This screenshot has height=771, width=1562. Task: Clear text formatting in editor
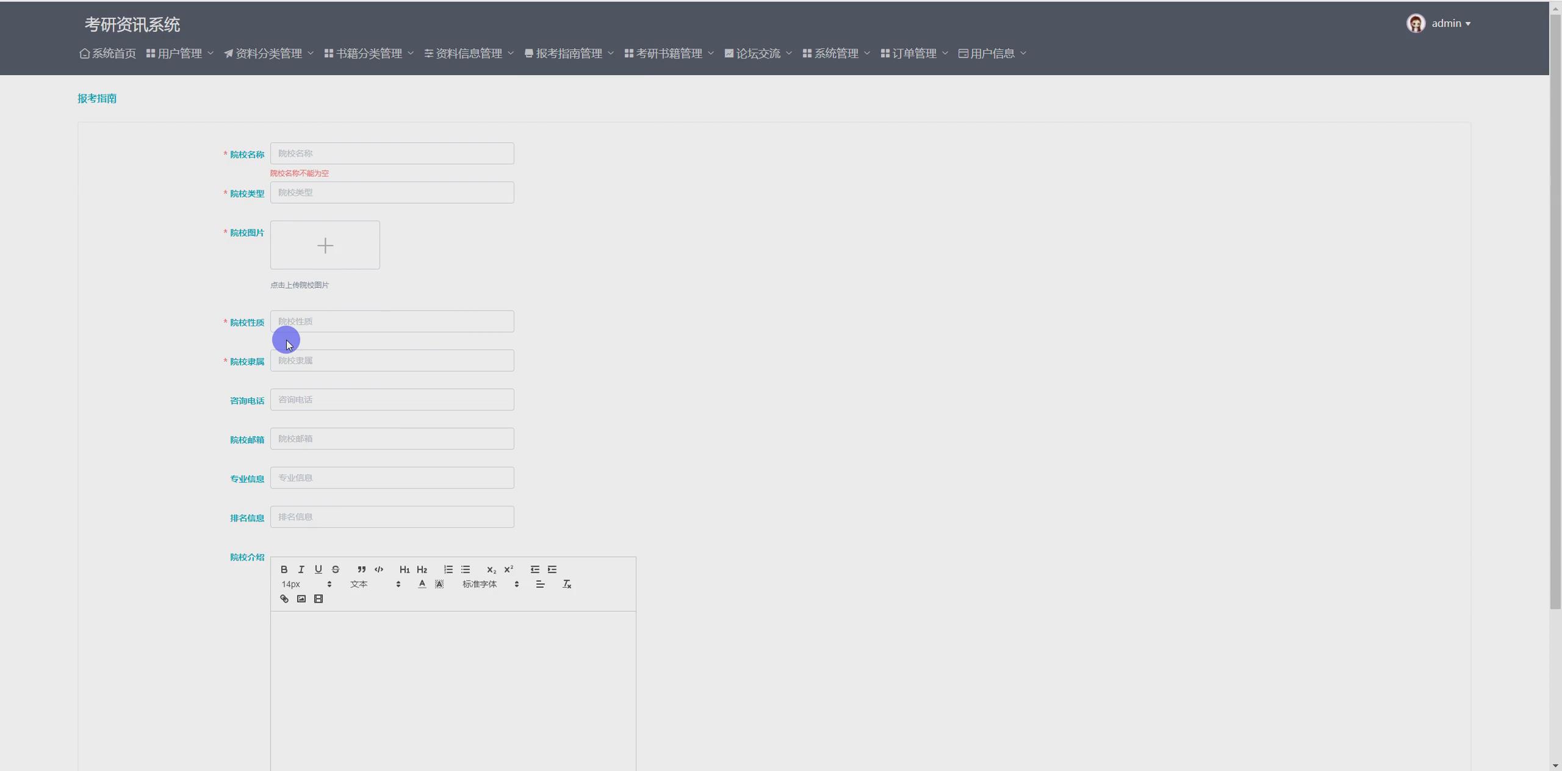(566, 584)
